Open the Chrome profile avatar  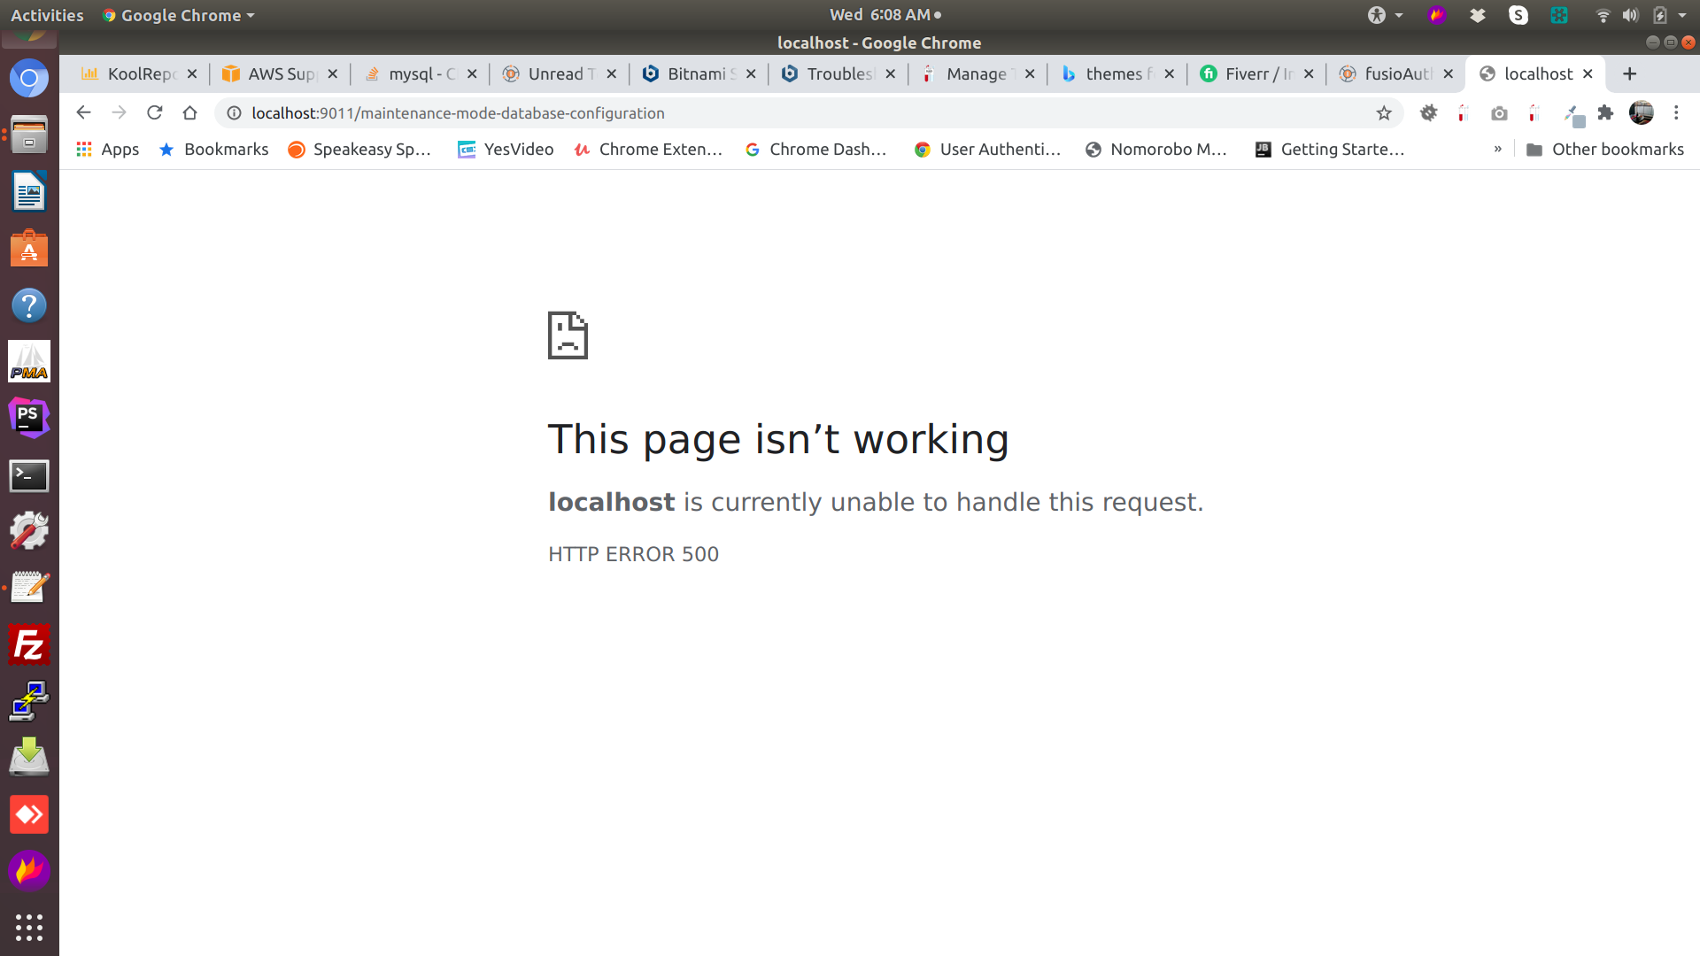pyautogui.click(x=1641, y=112)
